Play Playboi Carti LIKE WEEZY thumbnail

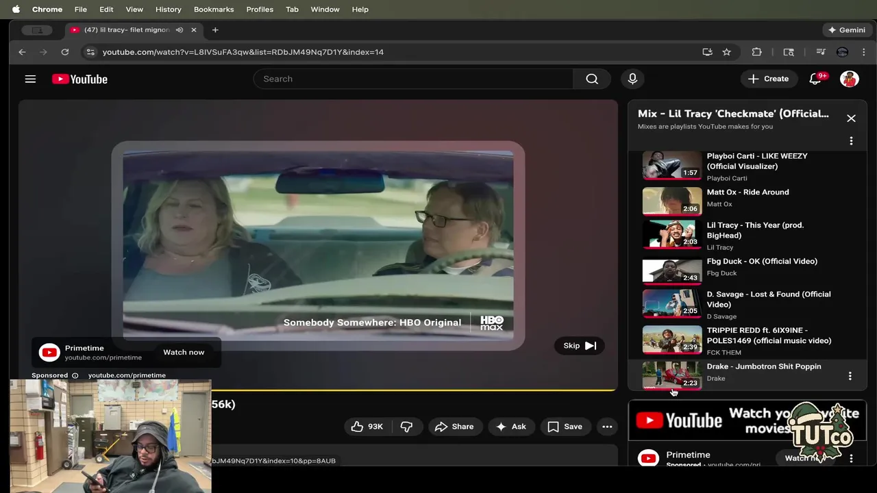[x=672, y=166]
